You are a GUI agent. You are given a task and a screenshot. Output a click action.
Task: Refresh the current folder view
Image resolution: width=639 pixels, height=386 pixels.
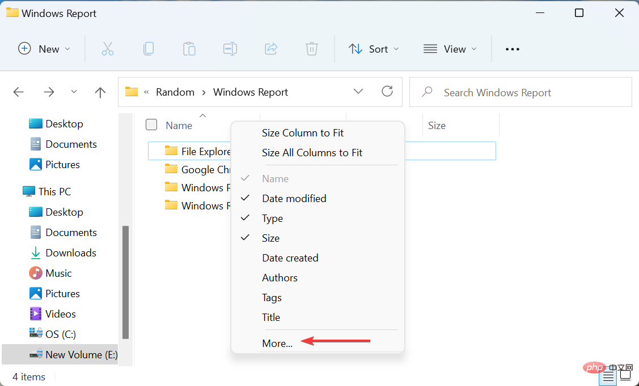pos(387,91)
